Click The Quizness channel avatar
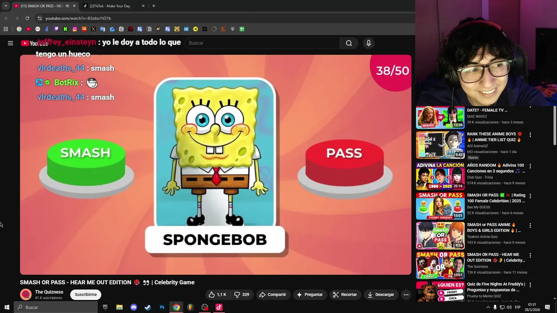557x313 pixels. [x=26, y=295]
